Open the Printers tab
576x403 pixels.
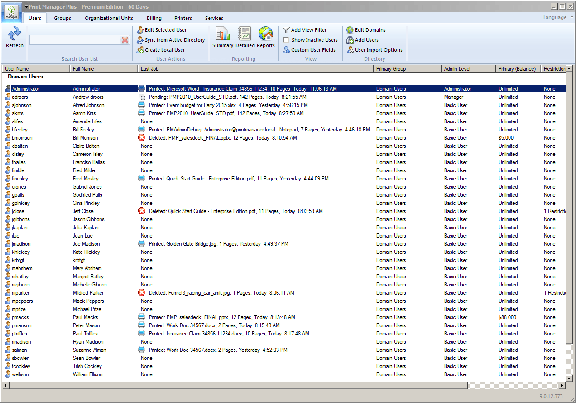(x=183, y=18)
